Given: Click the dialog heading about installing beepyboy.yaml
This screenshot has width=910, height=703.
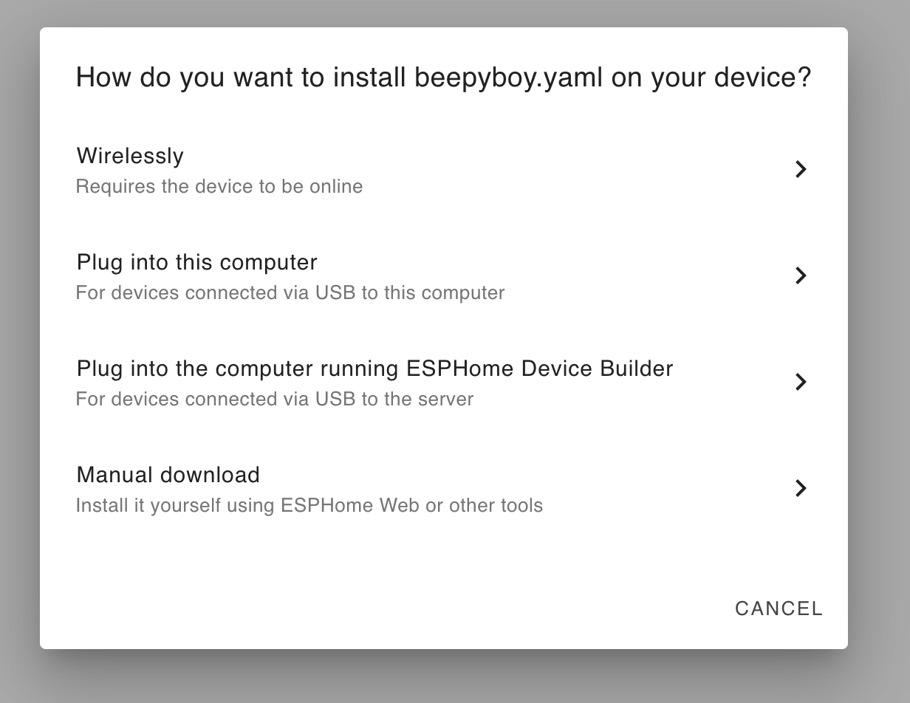Looking at the screenshot, I should point(443,78).
